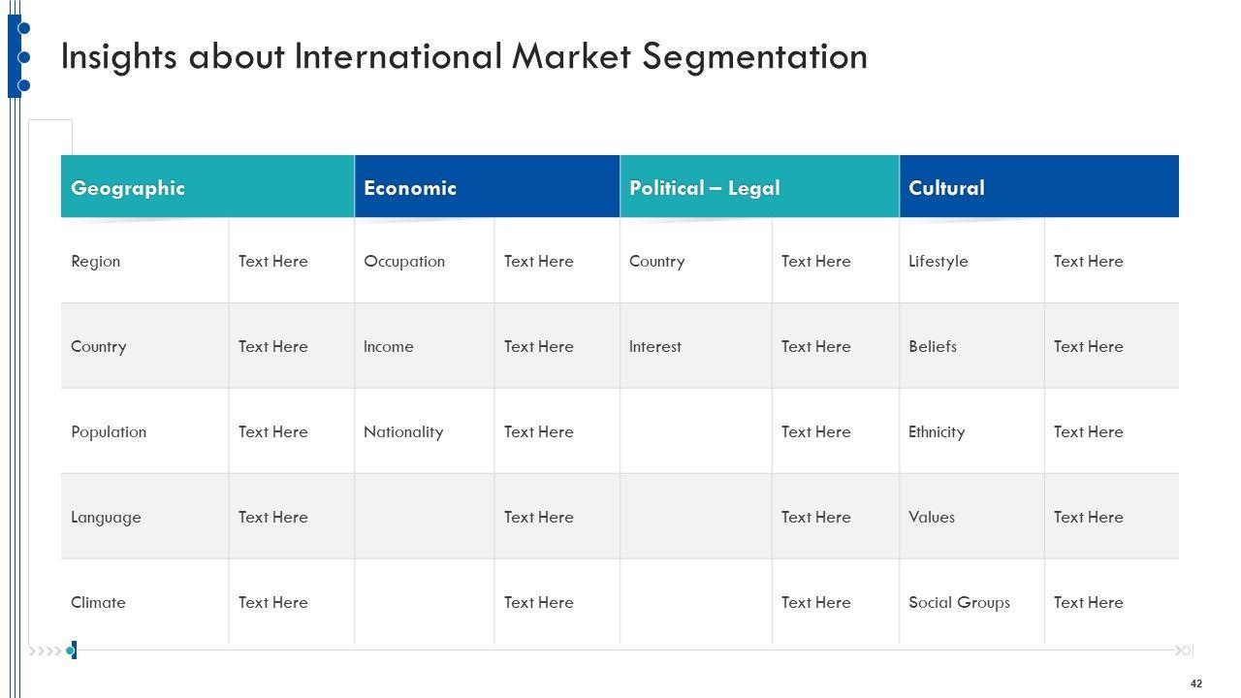The width and height of the screenshot is (1241, 698).
Task: Click the slide title text
Action: [463, 57]
